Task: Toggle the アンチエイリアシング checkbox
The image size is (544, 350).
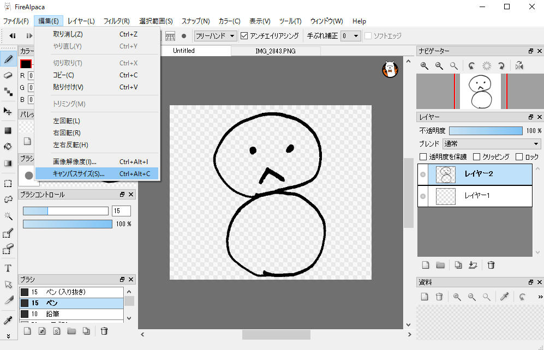Action: pyautogui.click(x=244, y=35)
